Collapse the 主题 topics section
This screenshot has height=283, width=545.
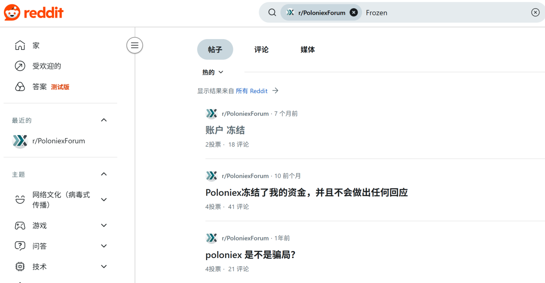click(104, 174)
